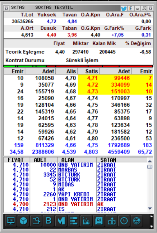Click the T.Lot value 30535265
Viewport: 157px width, 233px height.
pyautogui.click(x=23, y=21)
